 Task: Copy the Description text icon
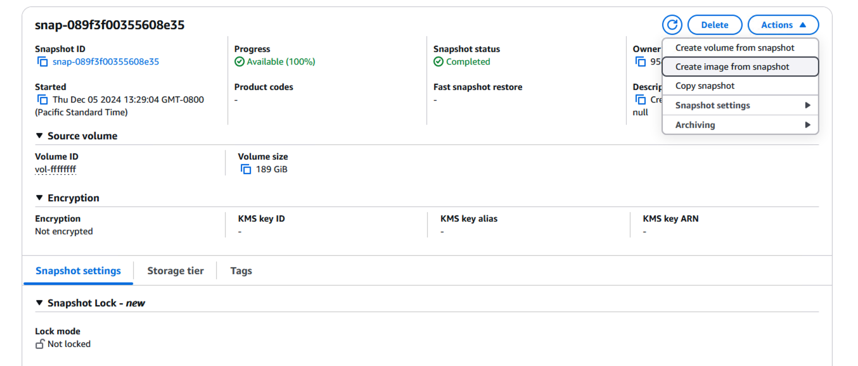[641, 100]
